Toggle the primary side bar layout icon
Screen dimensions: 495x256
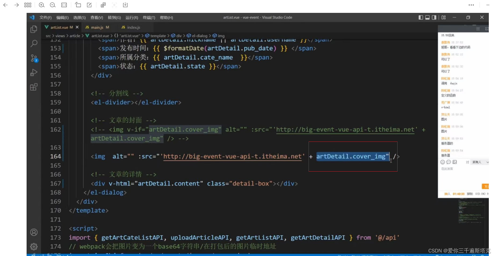point(421,17)
